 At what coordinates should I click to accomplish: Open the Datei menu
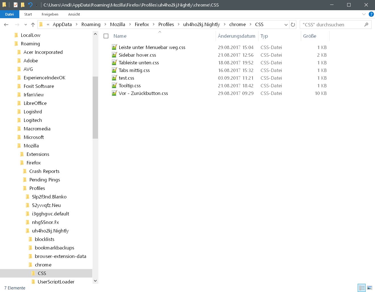pyautogui.click(x=9, y=14)
